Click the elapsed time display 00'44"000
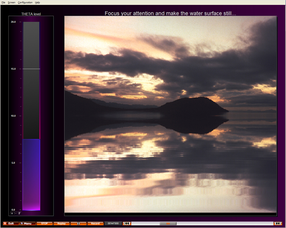The image size is (286, 228). tap(113, 223)
